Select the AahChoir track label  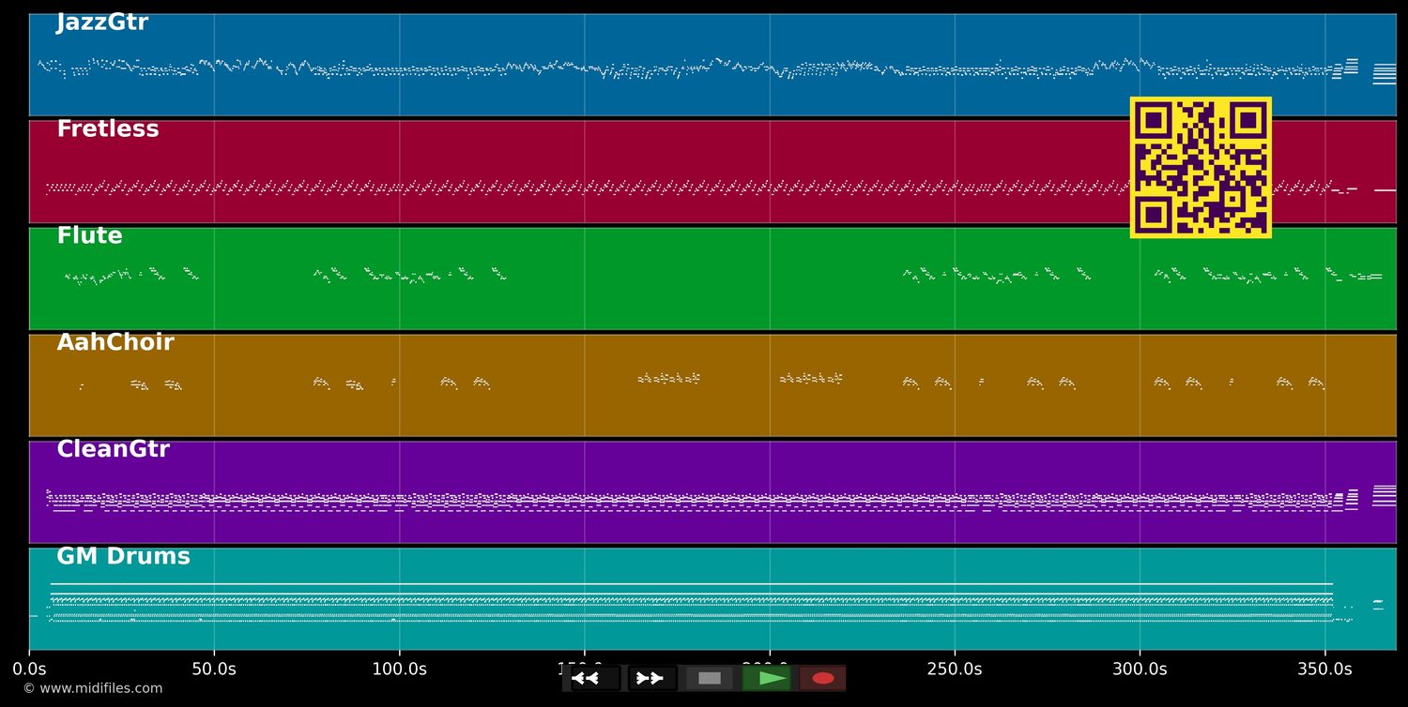(x=115, y=343)
